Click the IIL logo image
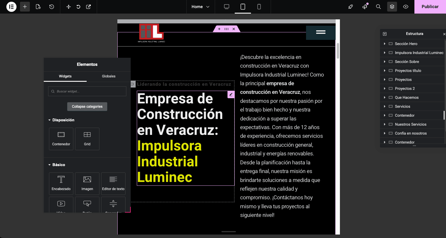The width and height of the screenshot is (446, 238). (x=151, y=33)
